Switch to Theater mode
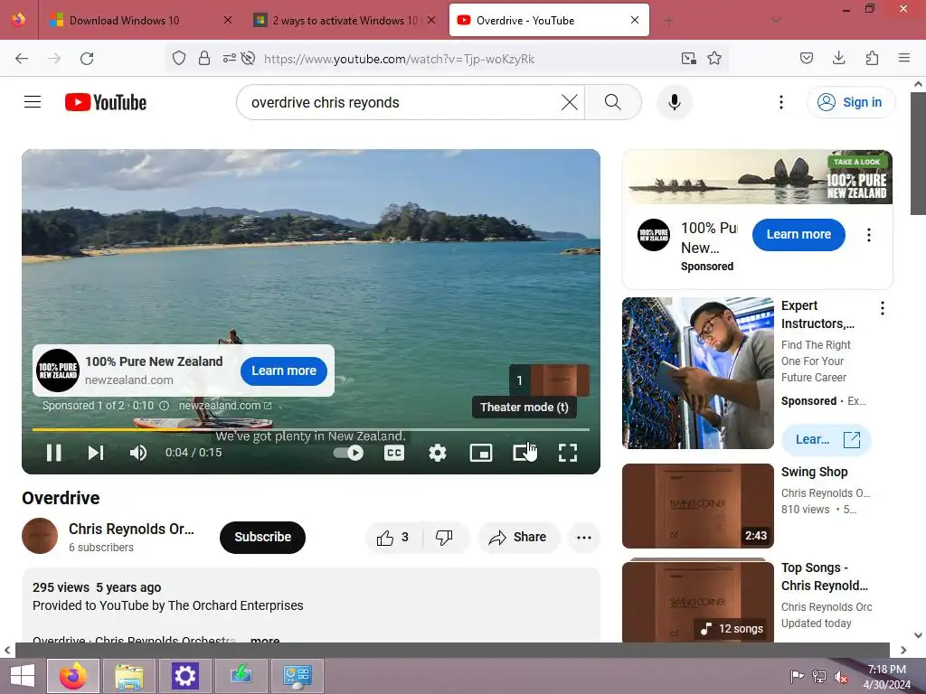 pyautogui.click(x=524, y=453)
